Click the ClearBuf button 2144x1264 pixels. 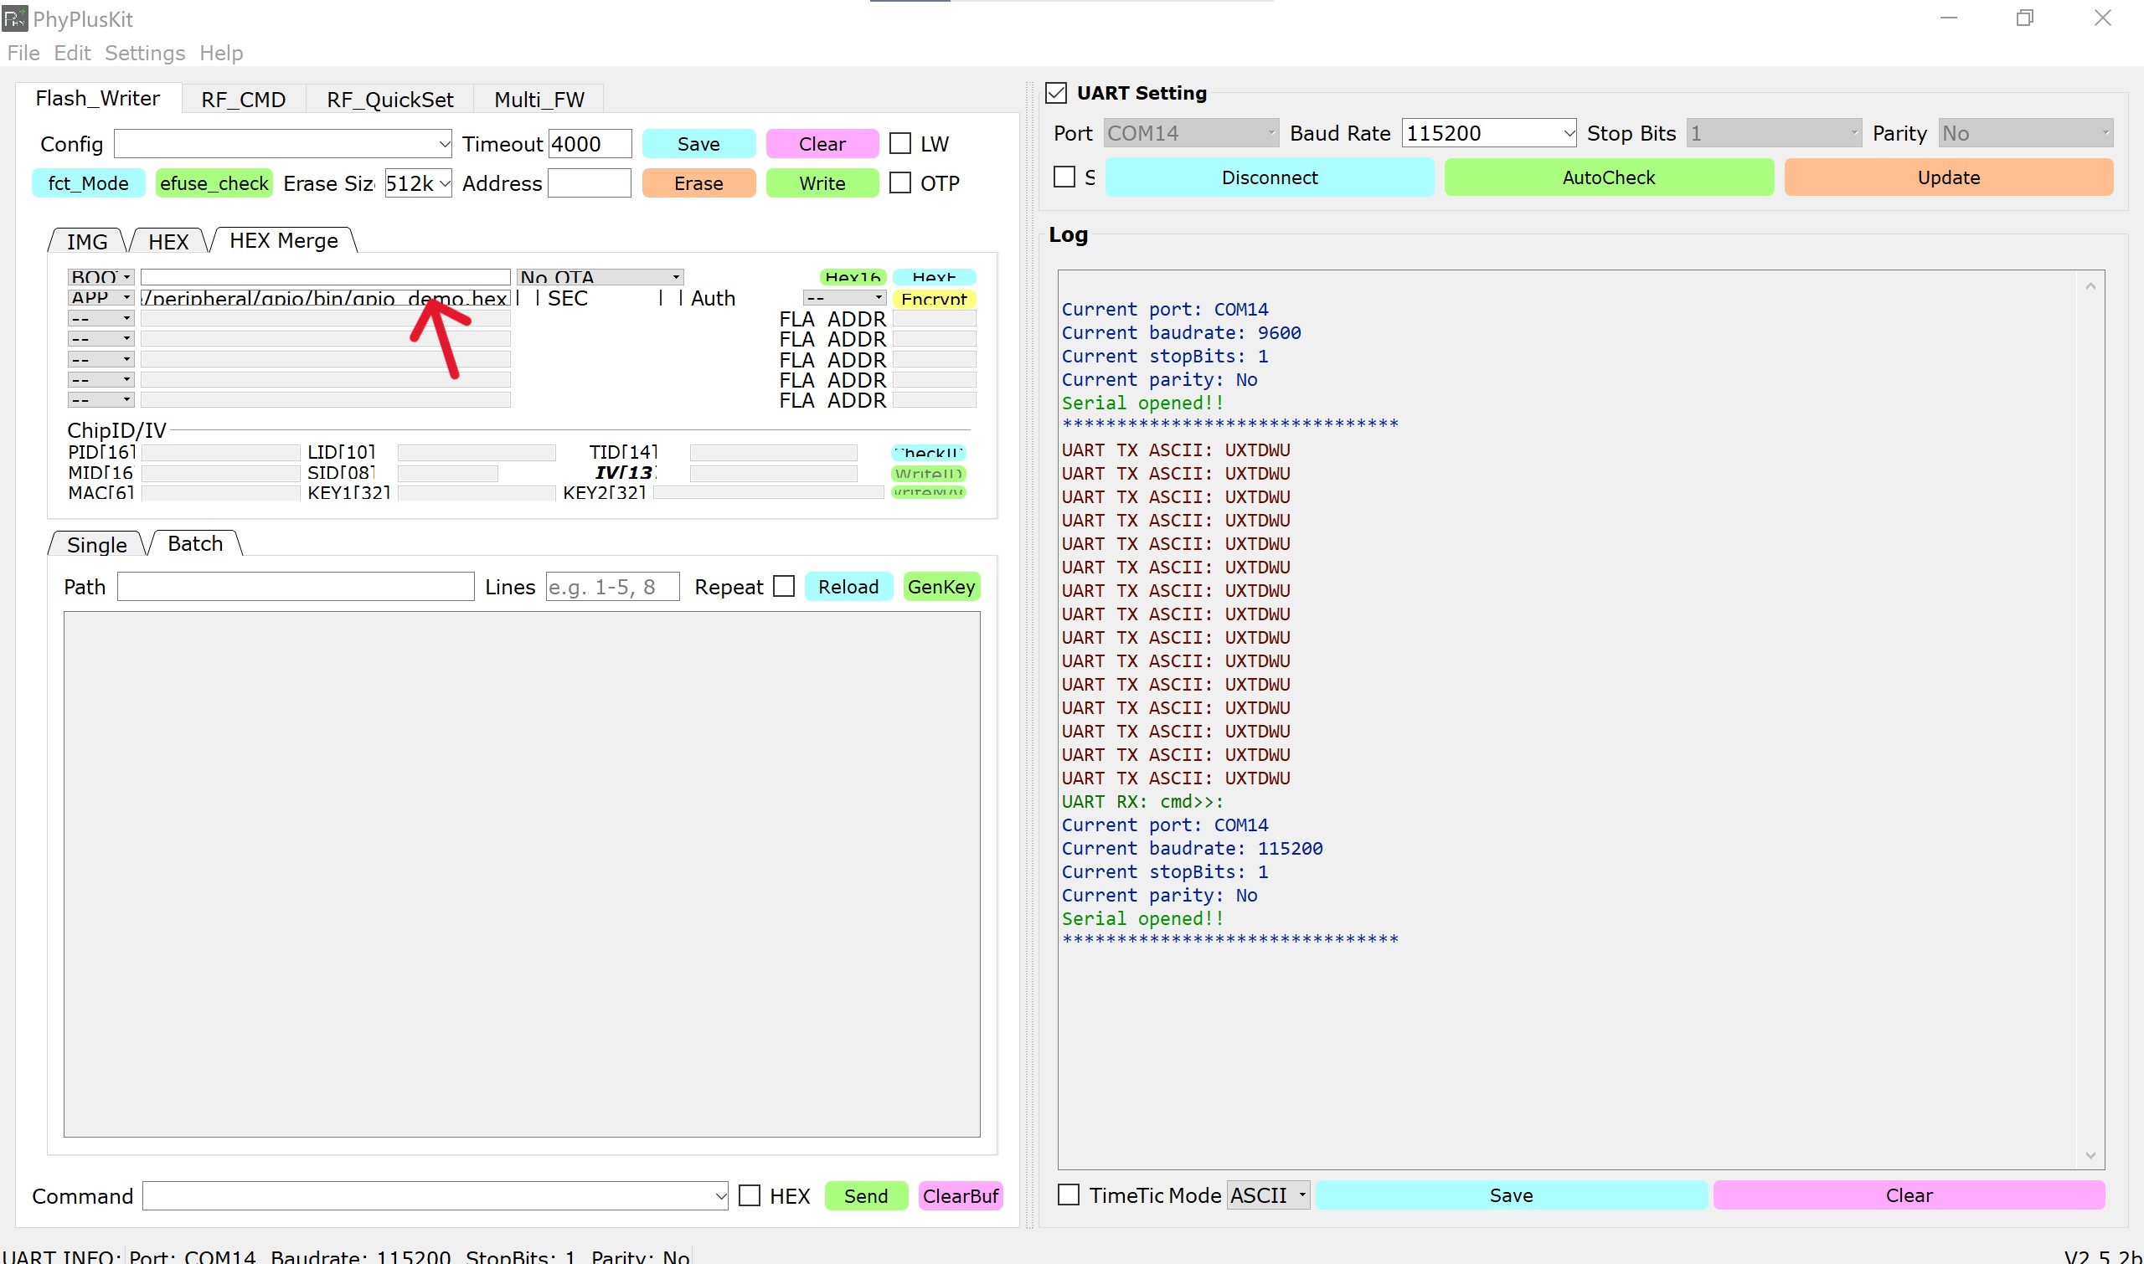tap(961, 1196)
